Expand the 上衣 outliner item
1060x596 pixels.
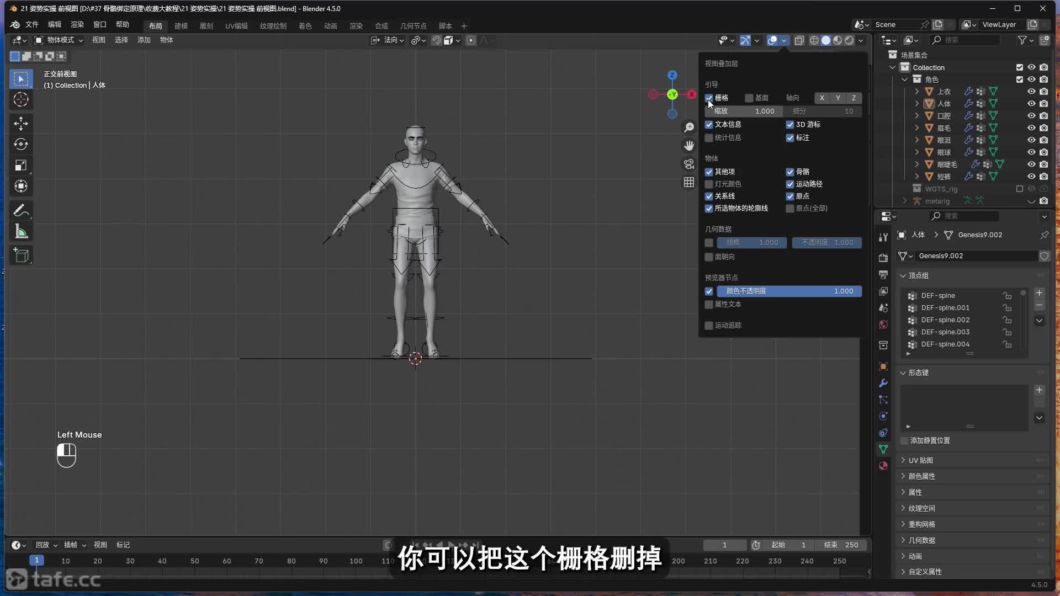pos(917,92)
